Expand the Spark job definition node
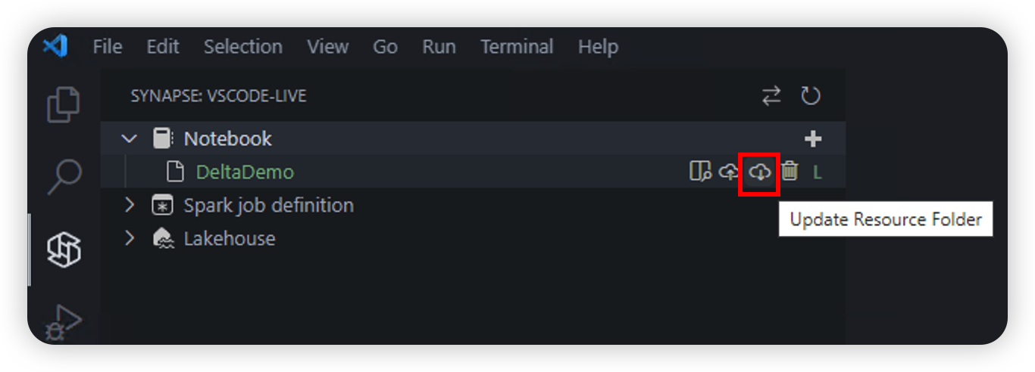Viewport: 1035px width, 372px height. pyautogui.click(x=130, y=205)
